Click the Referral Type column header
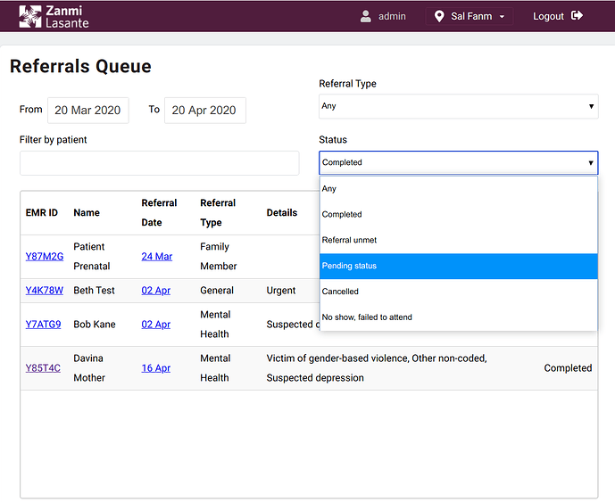 point(218,213)
